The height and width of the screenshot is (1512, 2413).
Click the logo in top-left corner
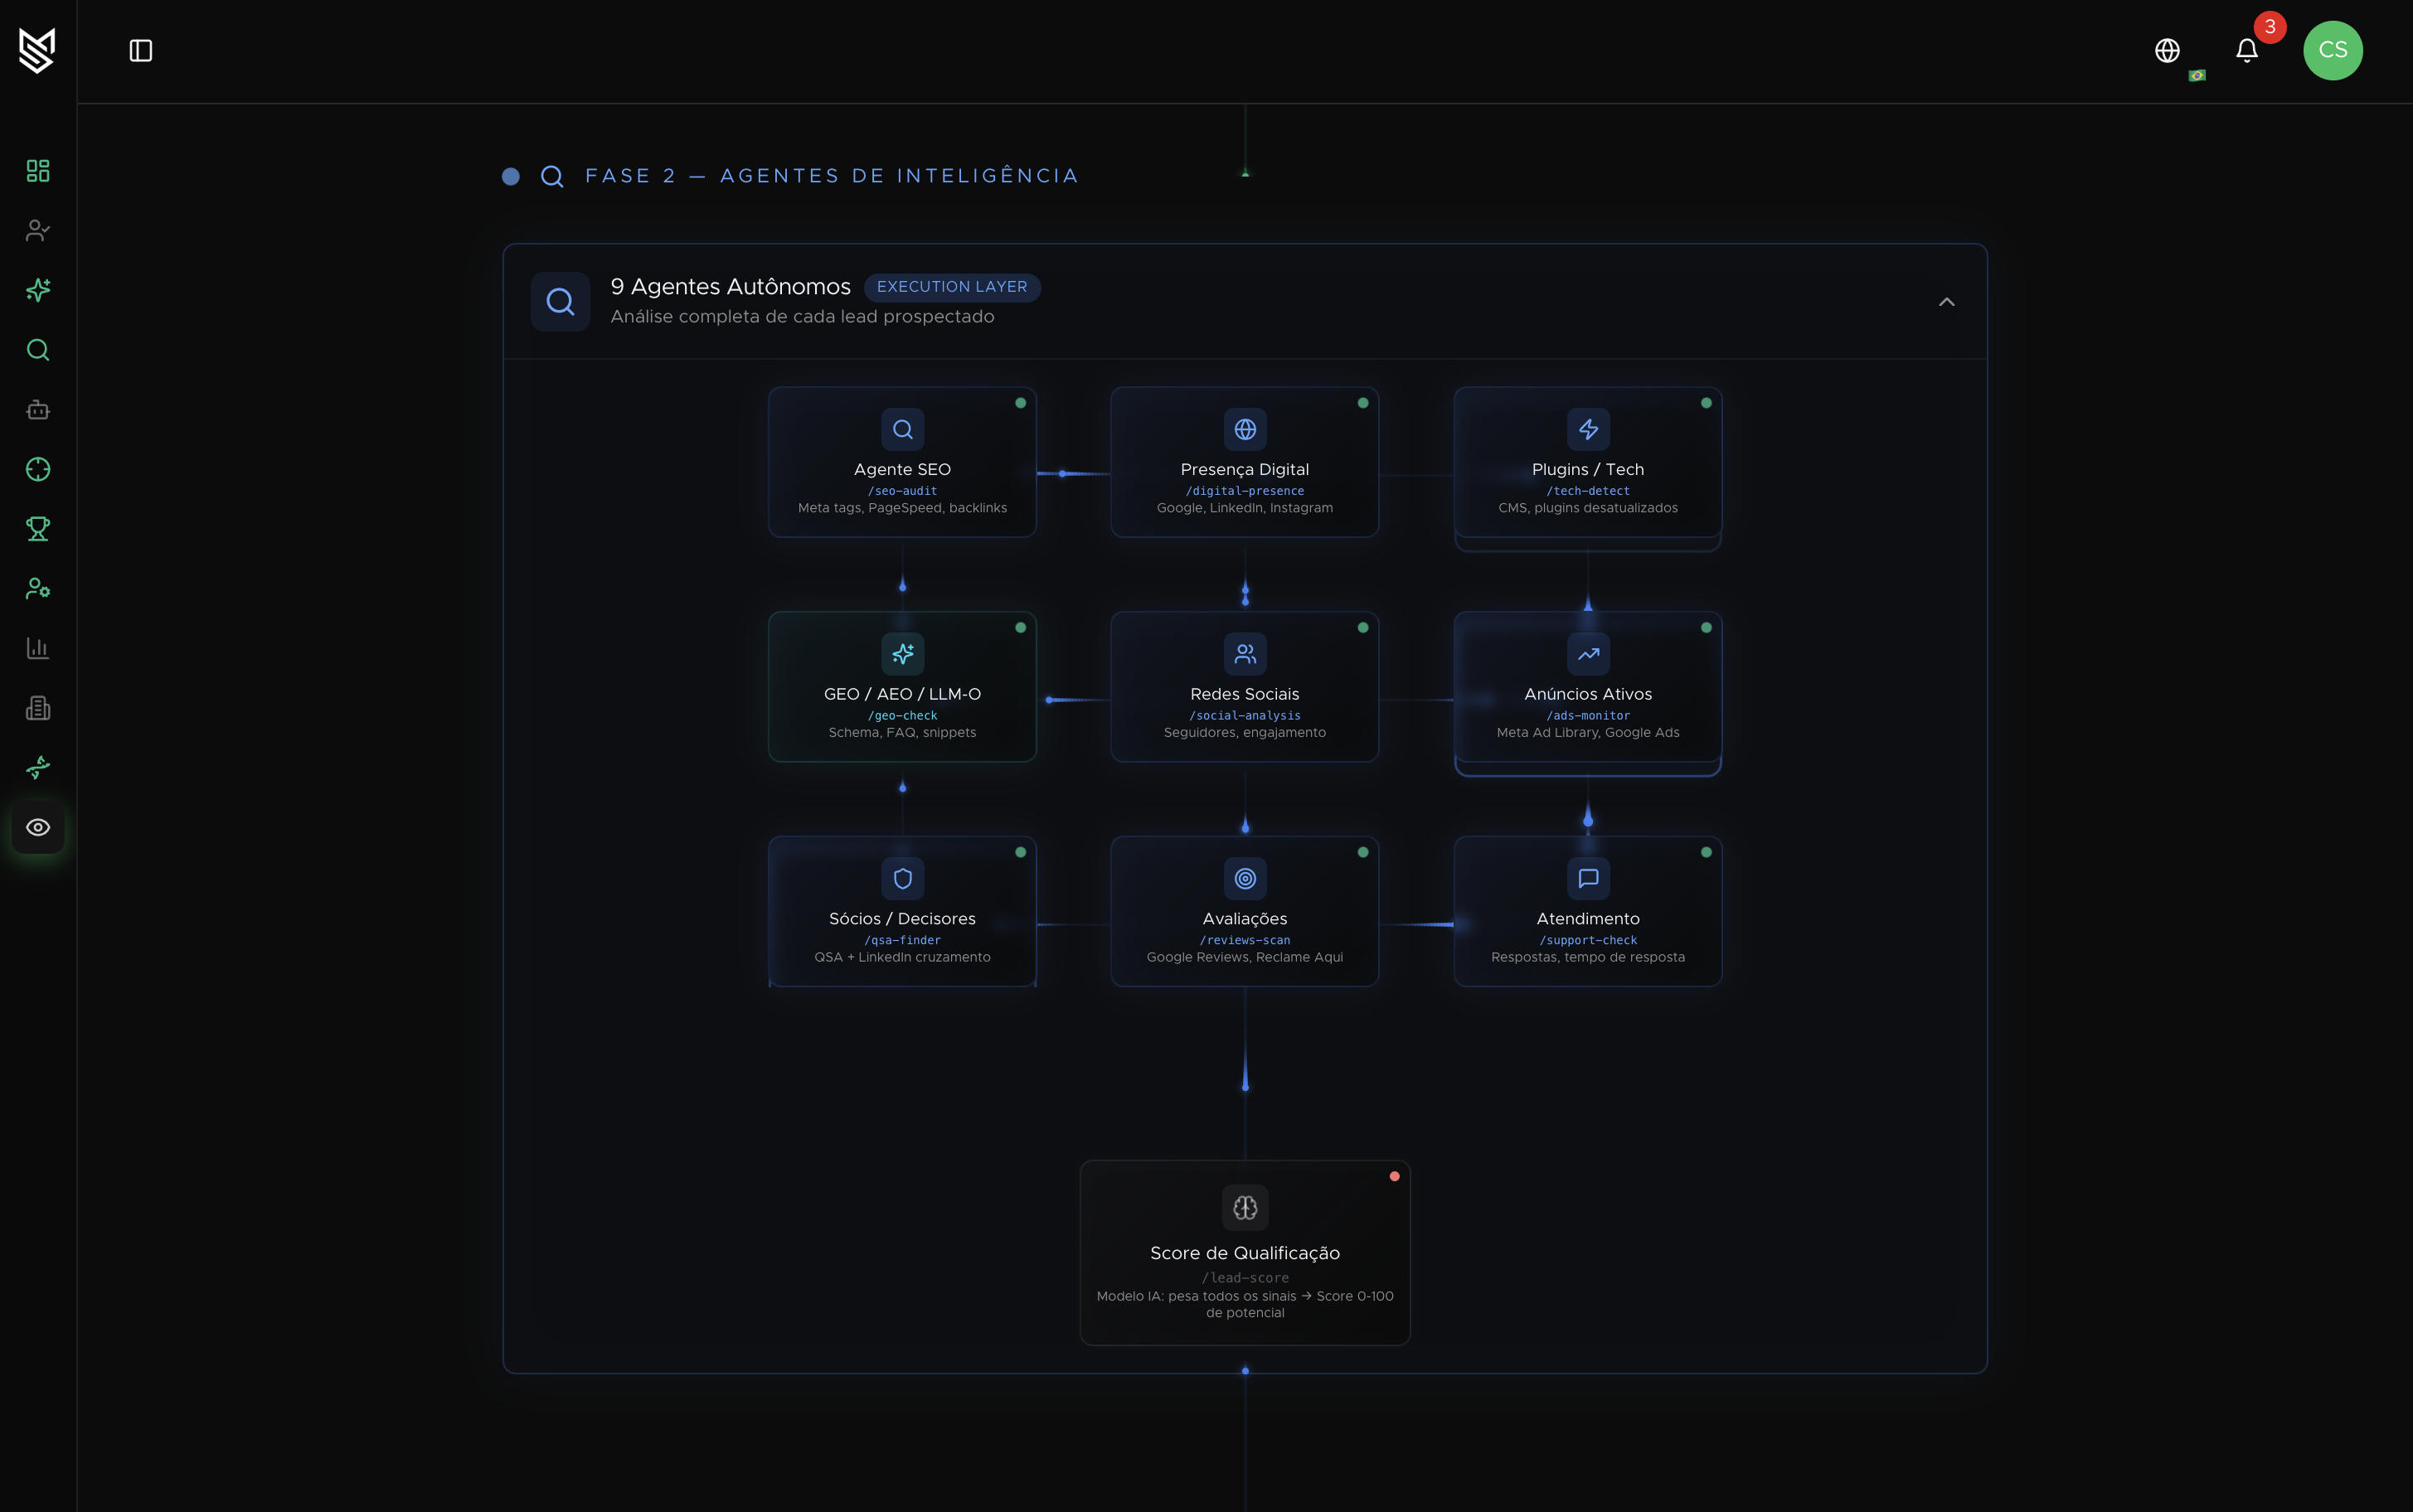coord(37,51)
